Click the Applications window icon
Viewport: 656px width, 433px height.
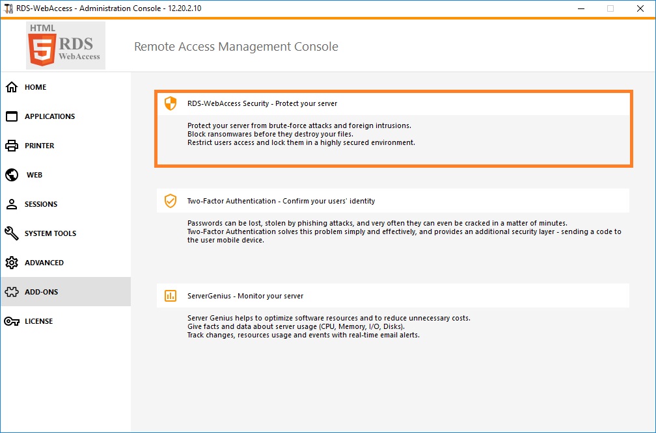tap(12, 116)
